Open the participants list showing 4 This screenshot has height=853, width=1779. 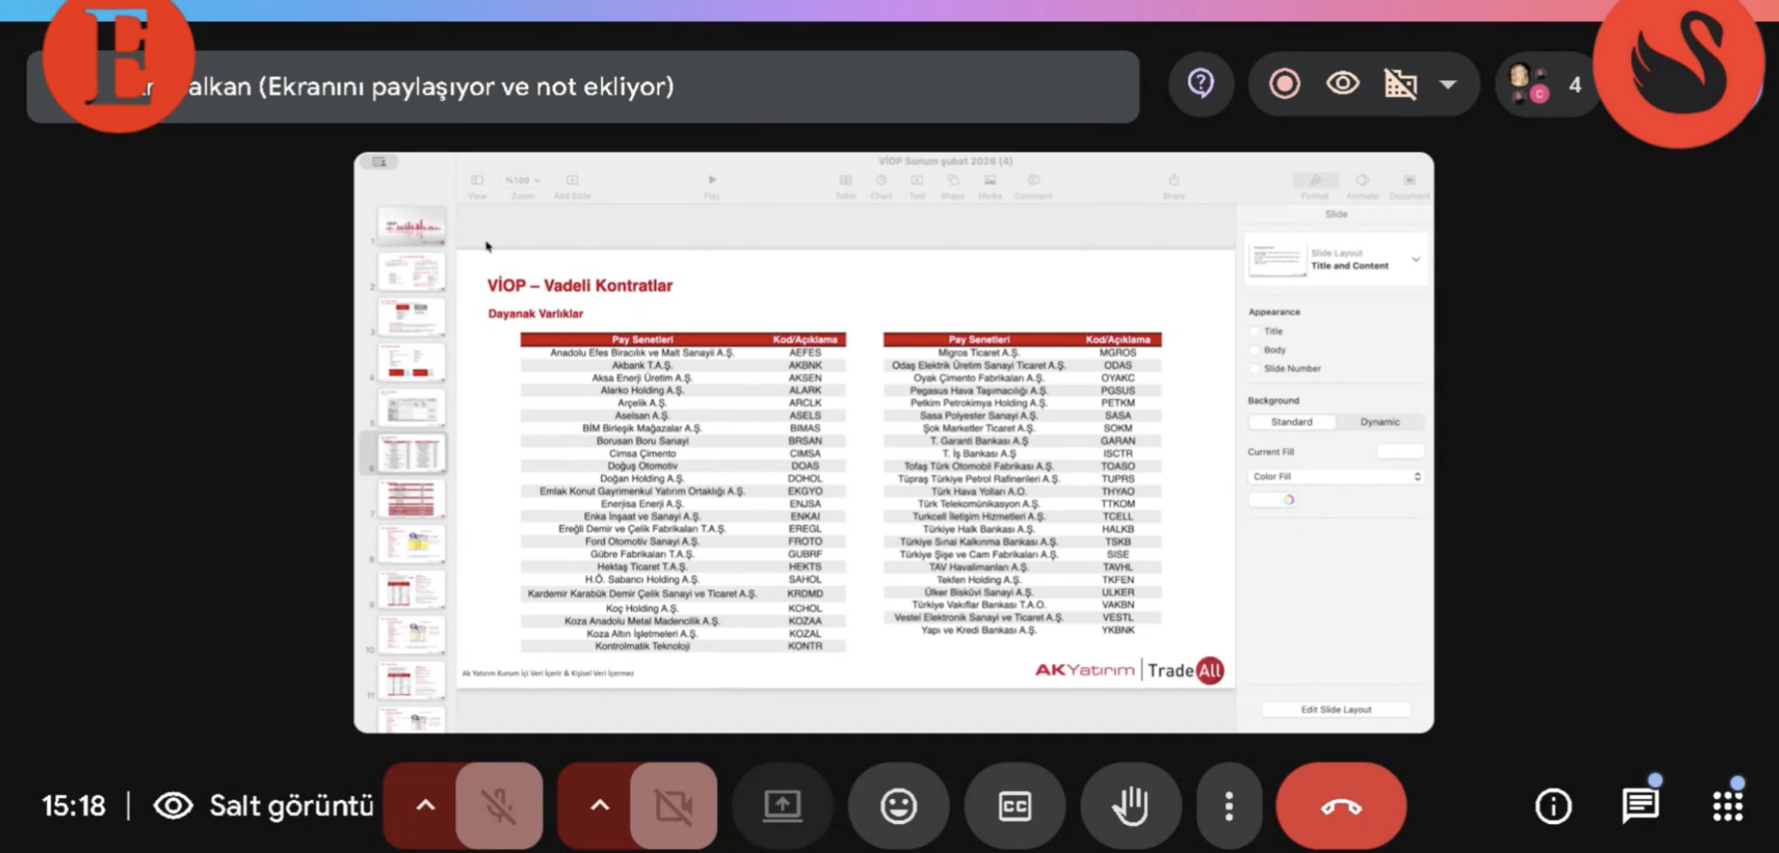(x=1546, y=85)
